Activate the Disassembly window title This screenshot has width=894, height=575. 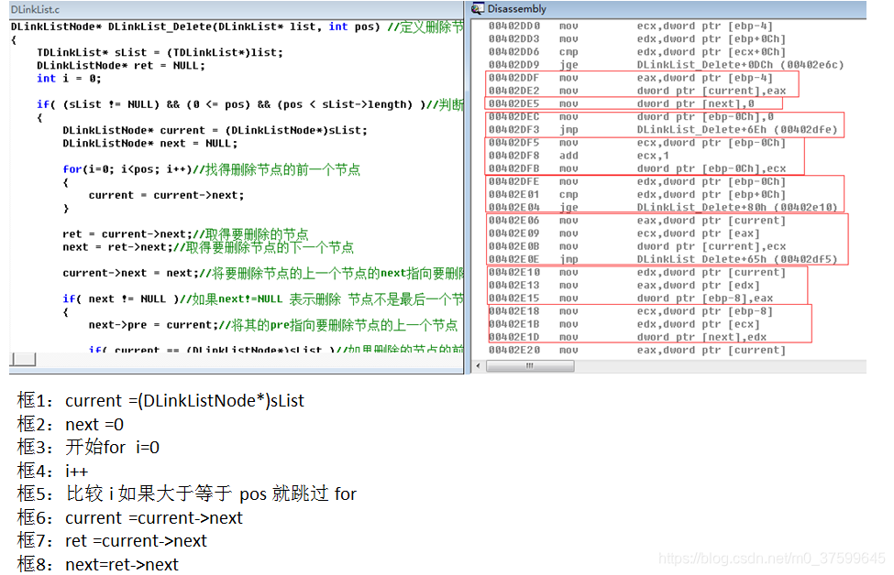pyautogui.click(x=516, y=8)
